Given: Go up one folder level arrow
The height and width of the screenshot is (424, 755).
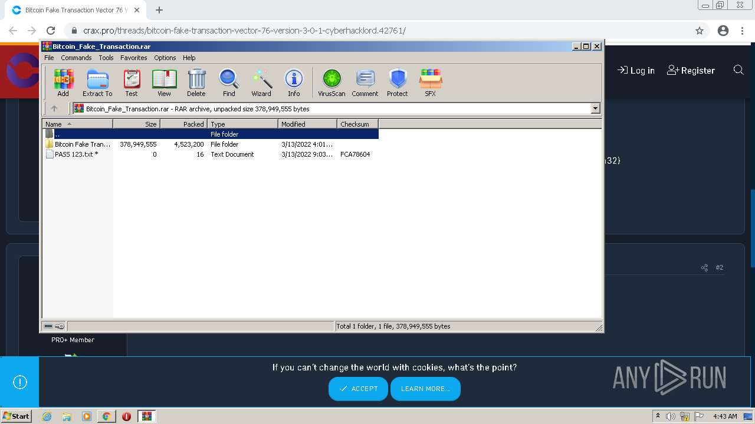Looking at the screenshot, I should (54, 108).
